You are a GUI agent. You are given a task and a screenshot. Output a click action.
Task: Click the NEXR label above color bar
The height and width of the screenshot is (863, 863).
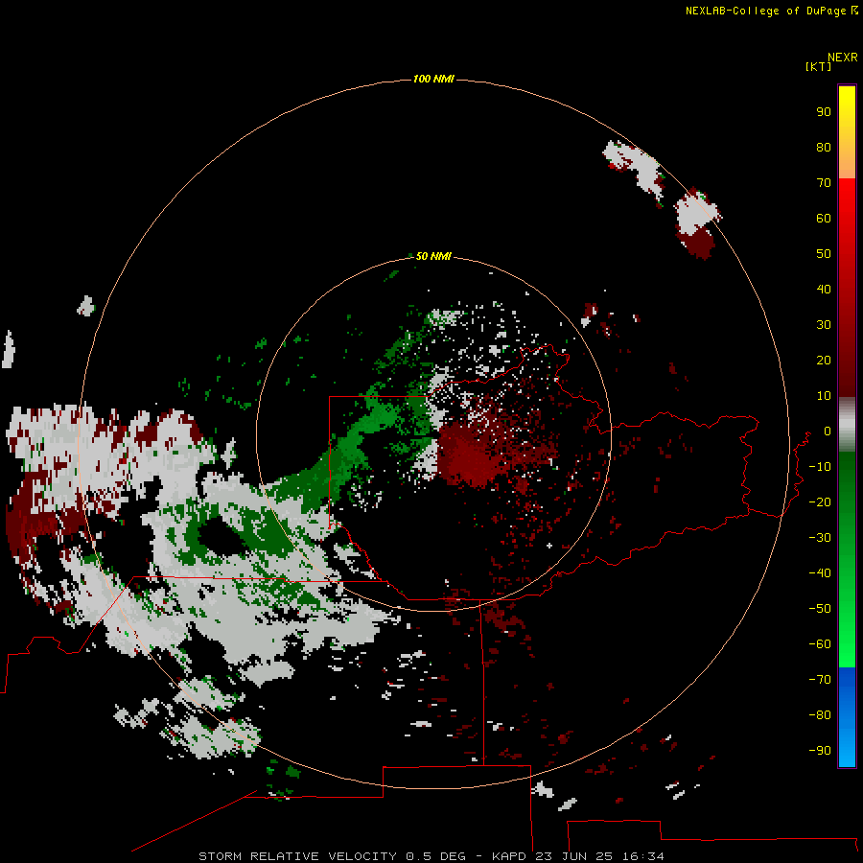point(843,58)
